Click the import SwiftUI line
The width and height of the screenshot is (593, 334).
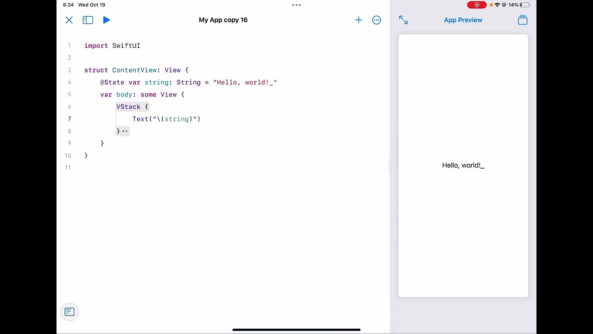tap(112, 45)
